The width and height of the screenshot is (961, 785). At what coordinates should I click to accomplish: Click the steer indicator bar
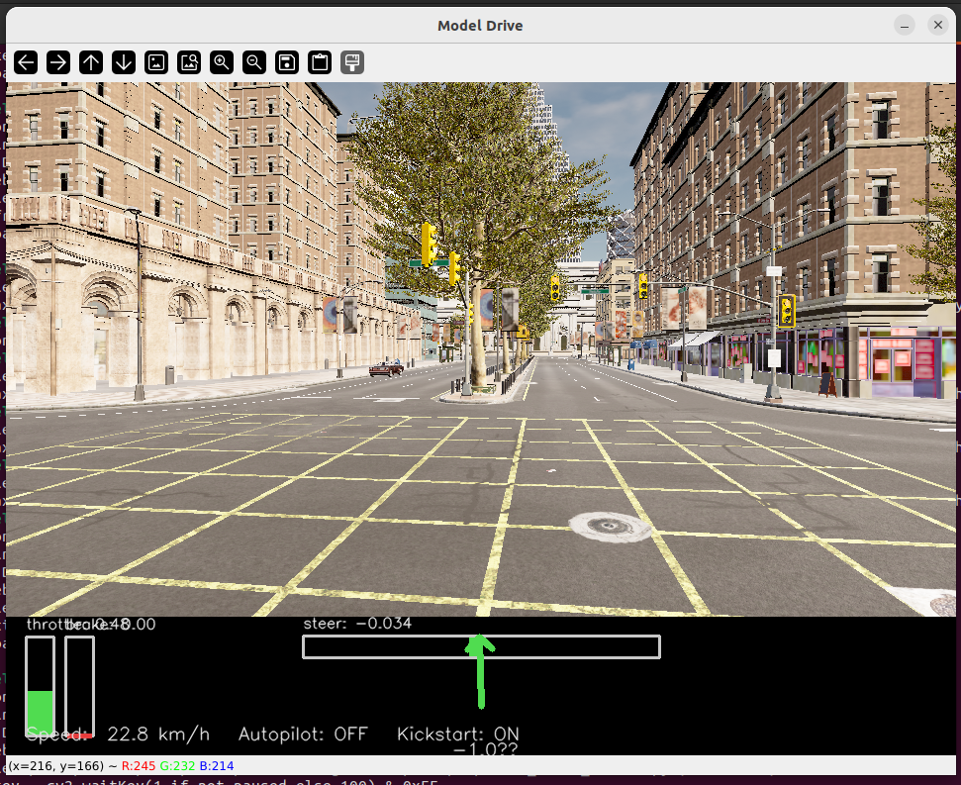pyautogui.click(x=482, y=646)
